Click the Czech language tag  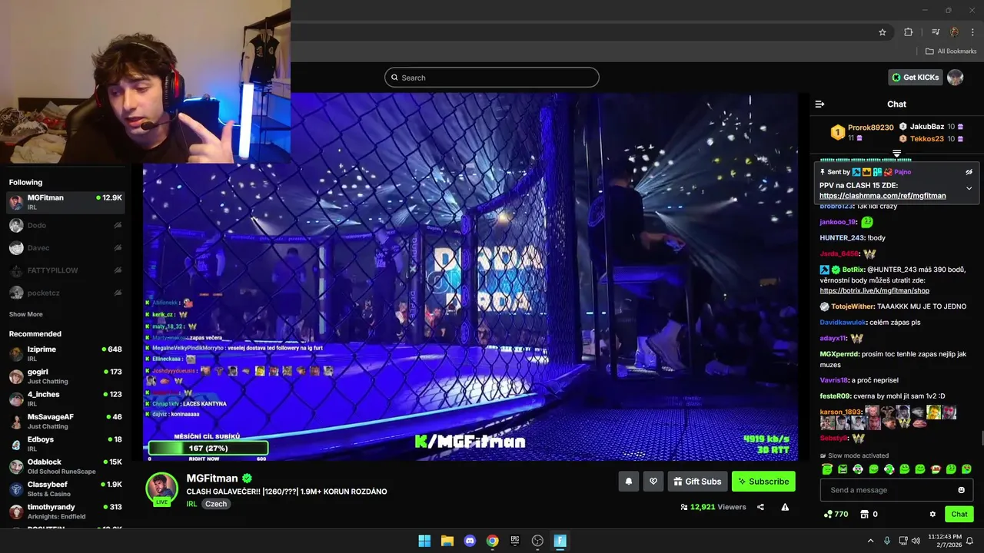coord(216,504)
